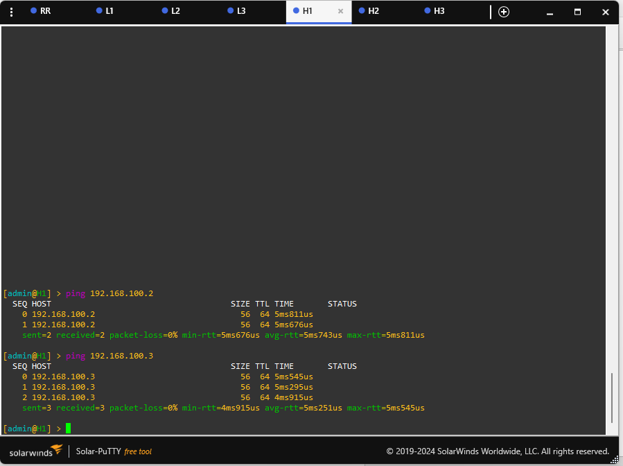This screenshot has height=466, width=623.
Task: Close the H1 tab
Action: (340, 11)
